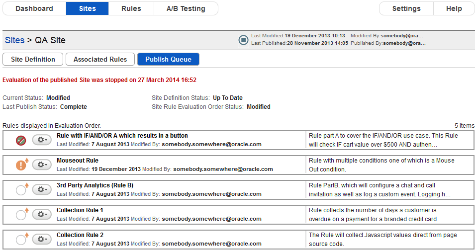The width and height of the screenshot is (476, 251).
Task: Click 'Rule with IF/AND/OR A which results in a button' title
Action: pyautogui.click(x=122, y=136)
